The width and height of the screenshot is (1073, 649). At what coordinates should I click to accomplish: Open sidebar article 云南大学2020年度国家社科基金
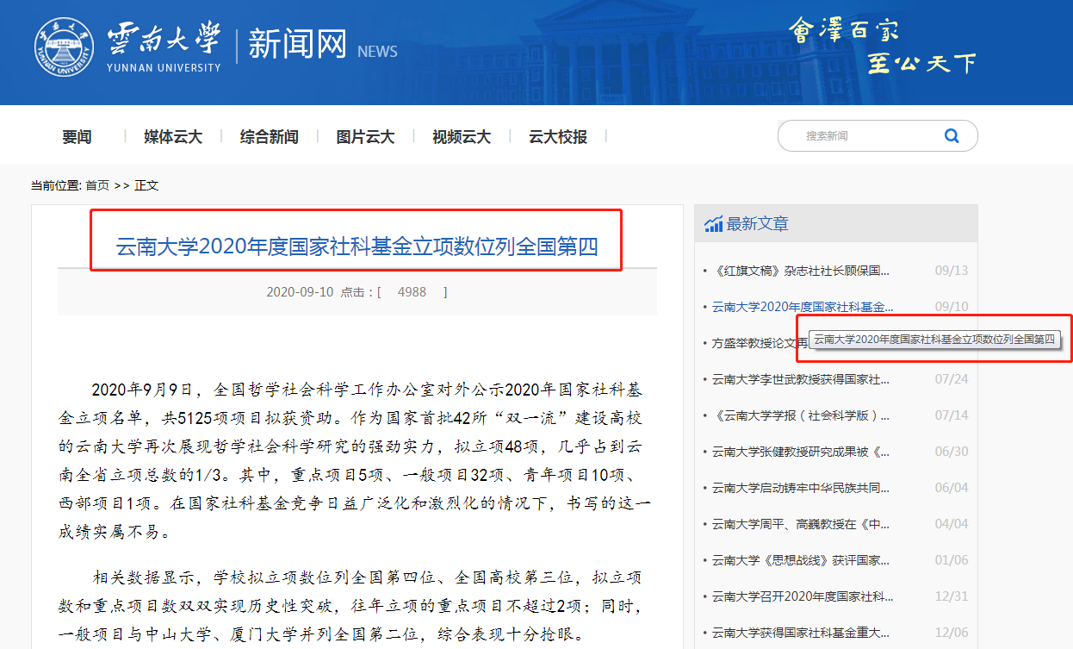coord(803,307)
